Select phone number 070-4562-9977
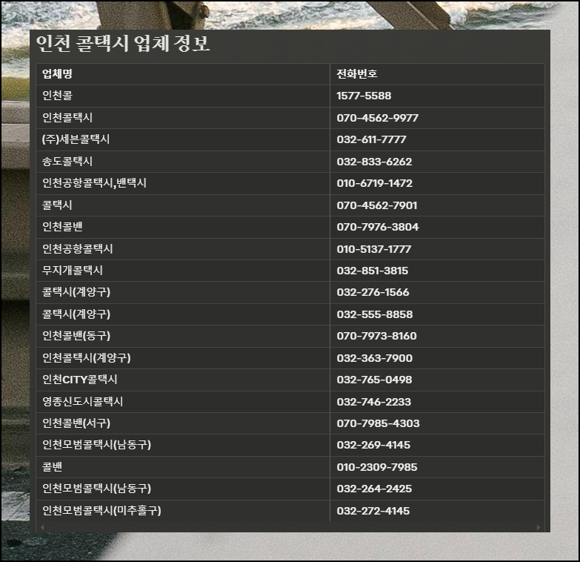Image resolution: width=580 pixels, height=562 pixels. (x=377, y=118)
